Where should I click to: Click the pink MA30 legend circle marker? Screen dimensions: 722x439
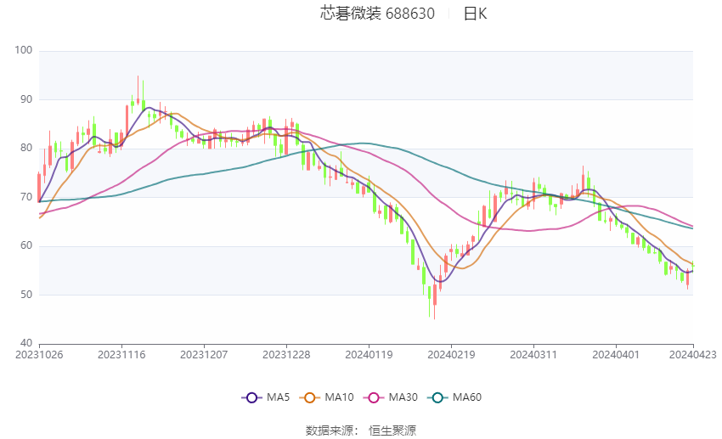click(371, 397)
